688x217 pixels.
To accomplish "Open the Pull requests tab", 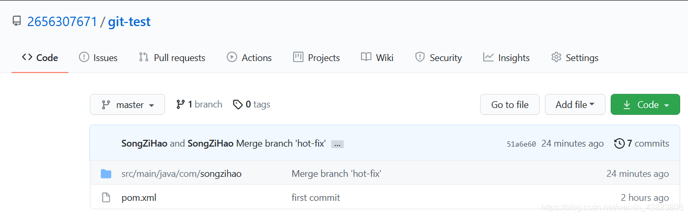I will (172, 57).
